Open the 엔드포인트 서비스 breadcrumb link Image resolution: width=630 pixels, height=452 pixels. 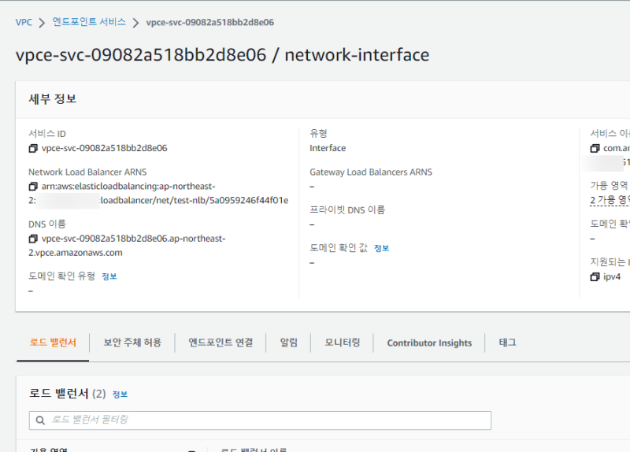click(x=89, y=23)
